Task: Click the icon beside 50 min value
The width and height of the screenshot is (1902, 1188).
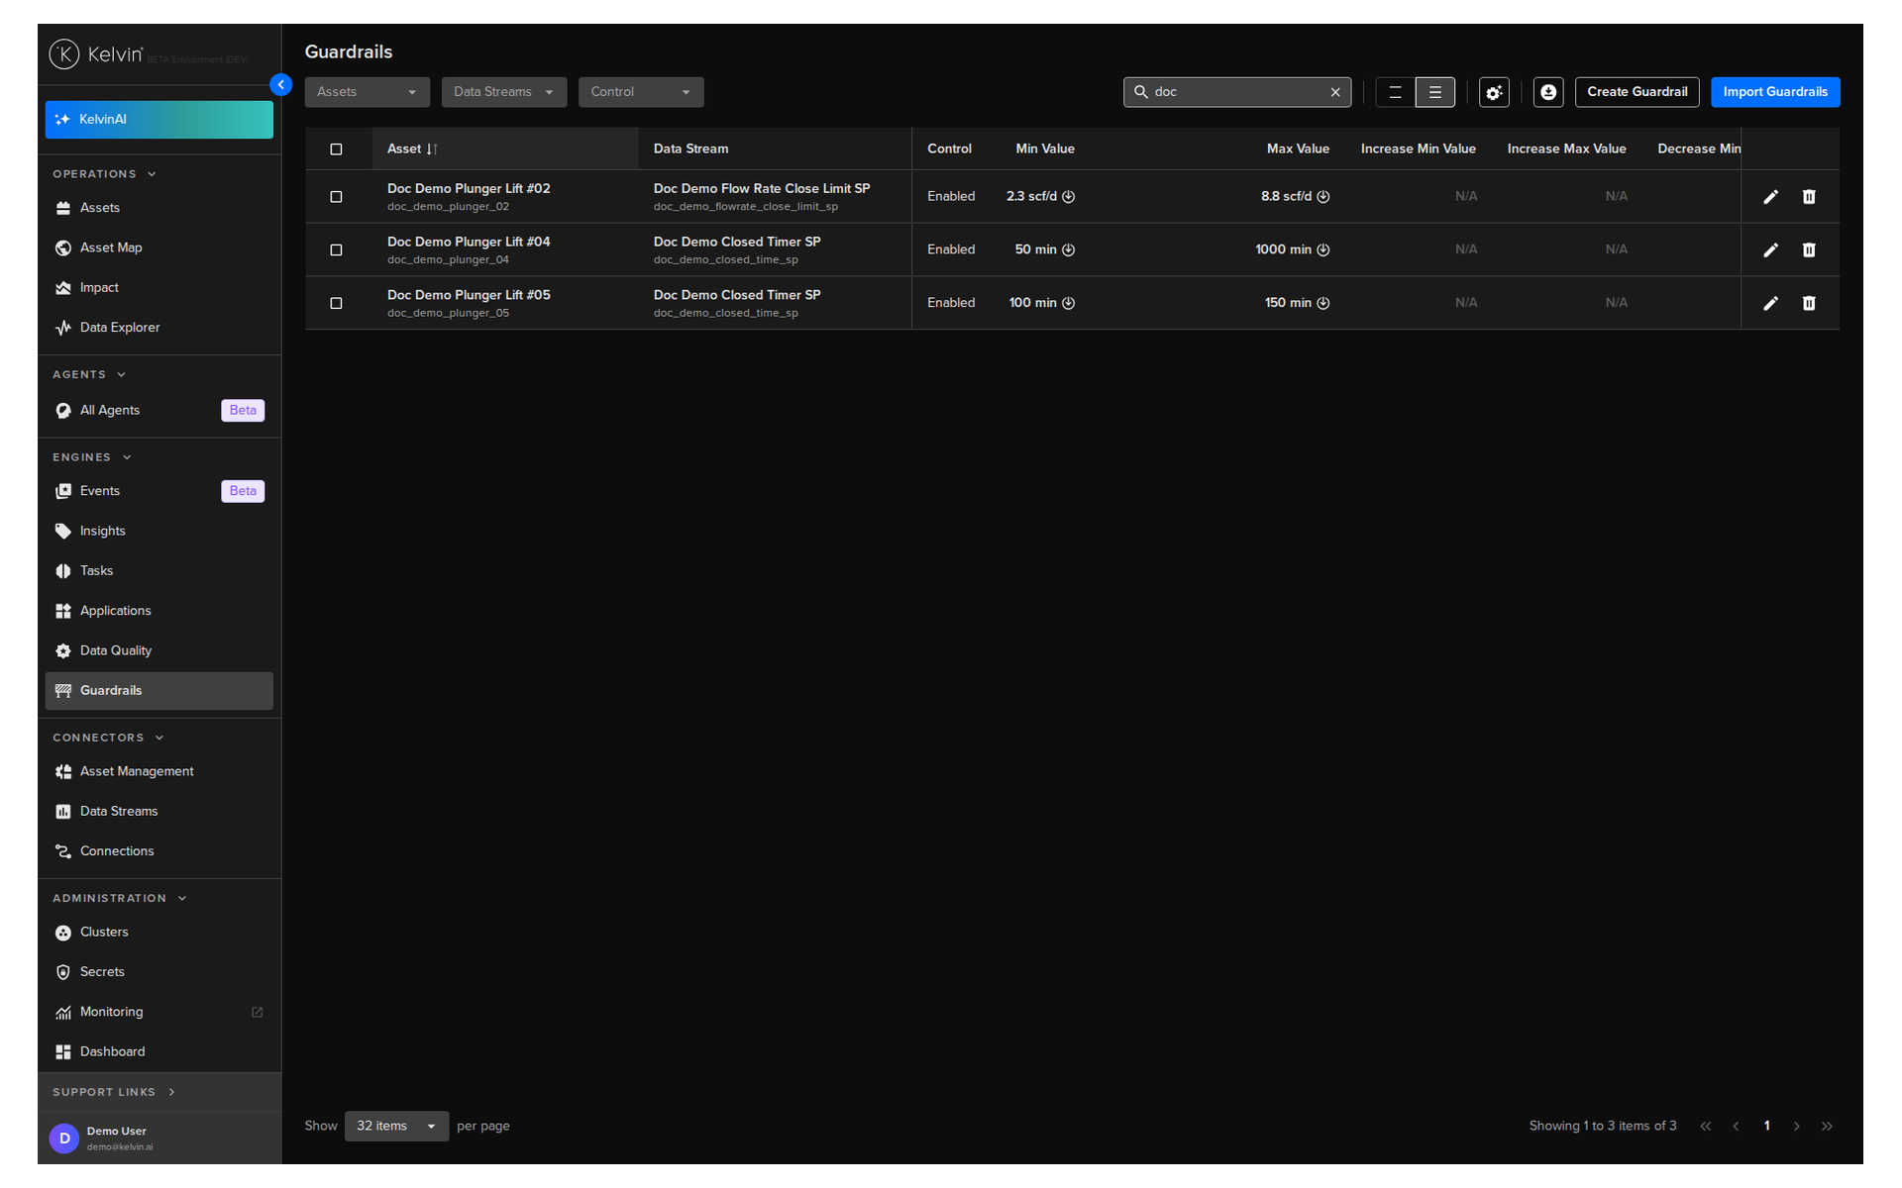Action: tap(1068, 250)
